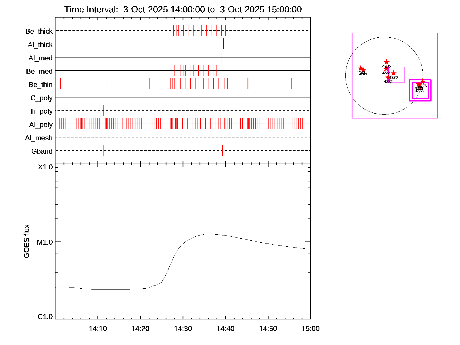Screen dimensions: 460x345
Task: Click the M1.0 flux level label
Action: click(x=45, y=242)
